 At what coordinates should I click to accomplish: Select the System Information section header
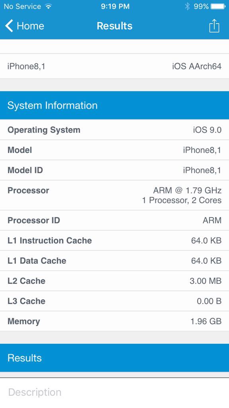tap(115, 105)
